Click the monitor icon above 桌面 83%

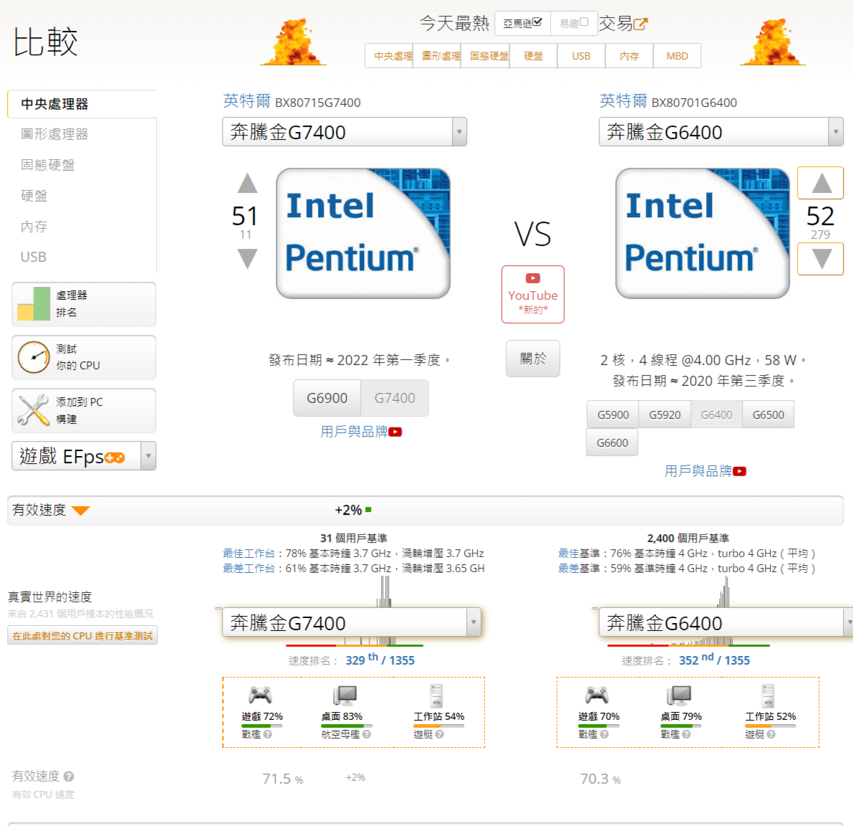point(345,696)
